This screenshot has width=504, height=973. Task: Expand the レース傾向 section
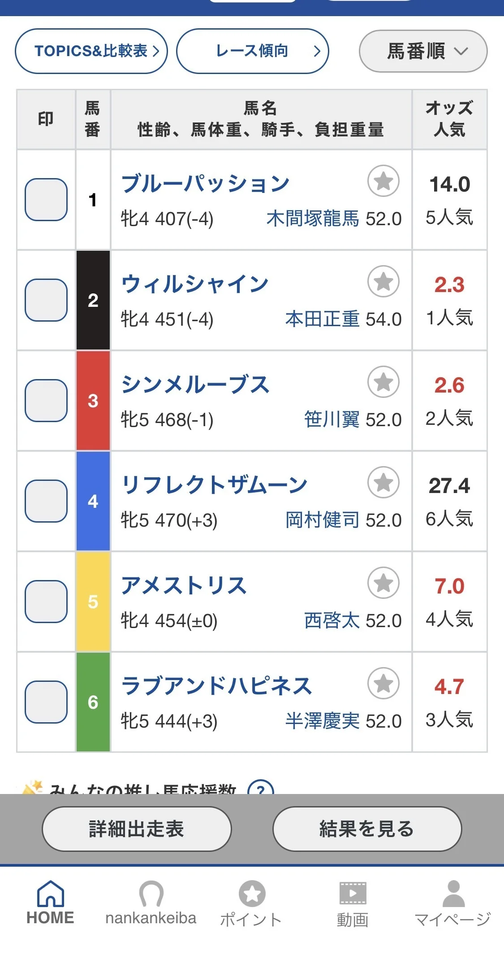pos(253,51)
